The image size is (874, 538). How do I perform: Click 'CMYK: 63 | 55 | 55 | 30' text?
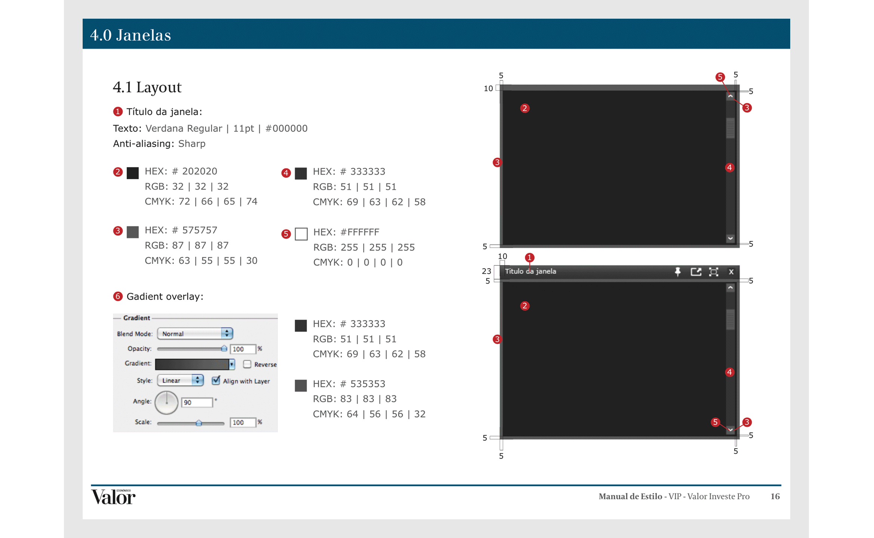201,261
